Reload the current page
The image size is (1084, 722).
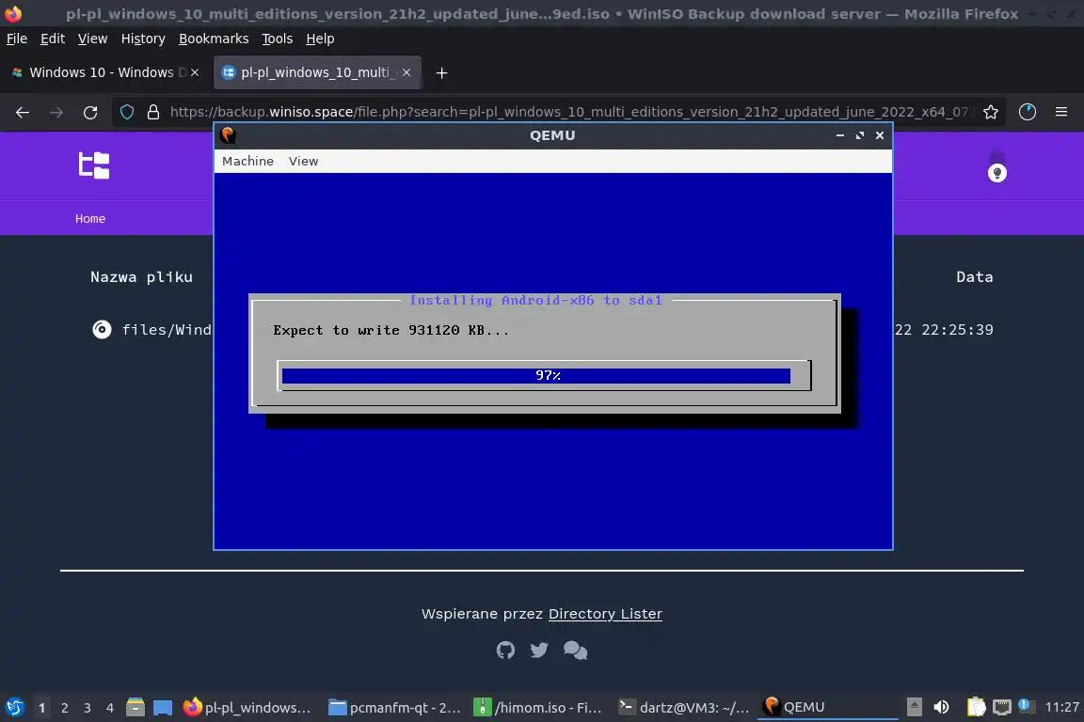(90, 113)
